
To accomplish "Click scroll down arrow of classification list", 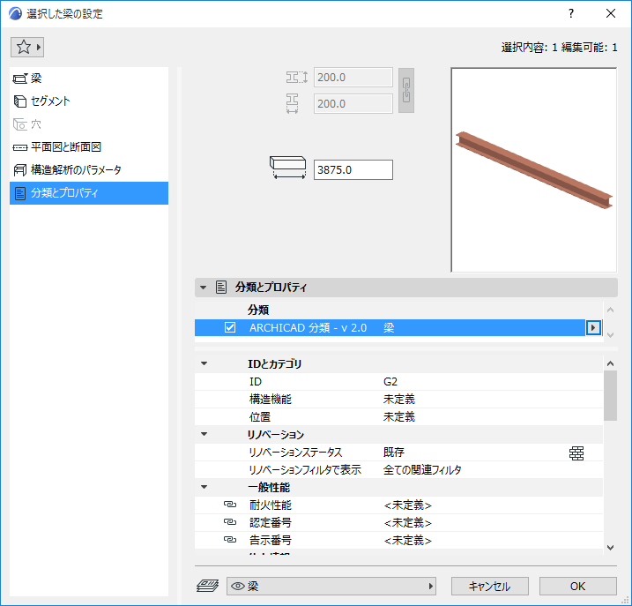I will coord(610,335).
